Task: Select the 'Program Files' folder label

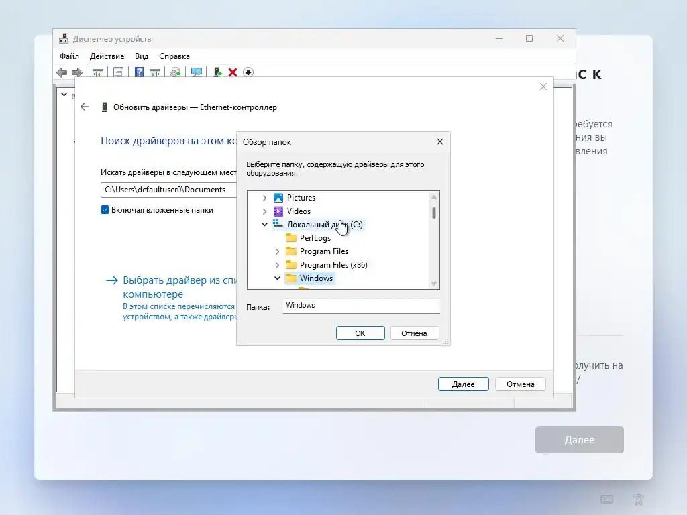Action: click(x=324, y=251)
